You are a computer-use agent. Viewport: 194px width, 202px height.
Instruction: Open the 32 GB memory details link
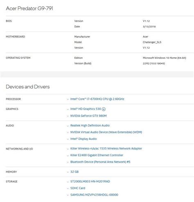pyautogui.click(x=74, y=172)
